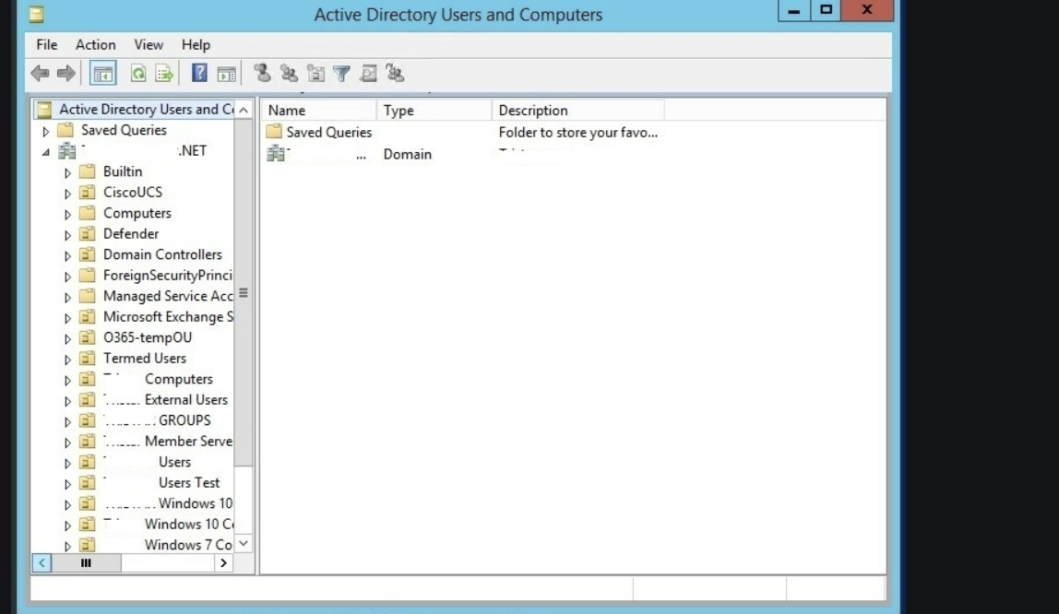
Task: Expand Managed Service Accounts arrow
Action: tap(67, 297)
